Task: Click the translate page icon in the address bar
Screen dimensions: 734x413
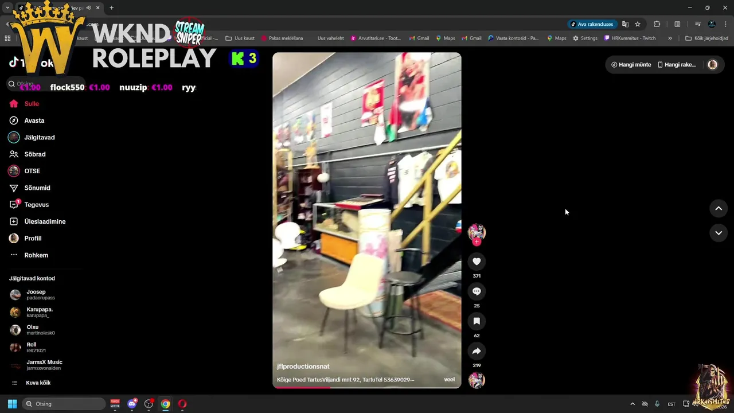Action: pos(625,24)
